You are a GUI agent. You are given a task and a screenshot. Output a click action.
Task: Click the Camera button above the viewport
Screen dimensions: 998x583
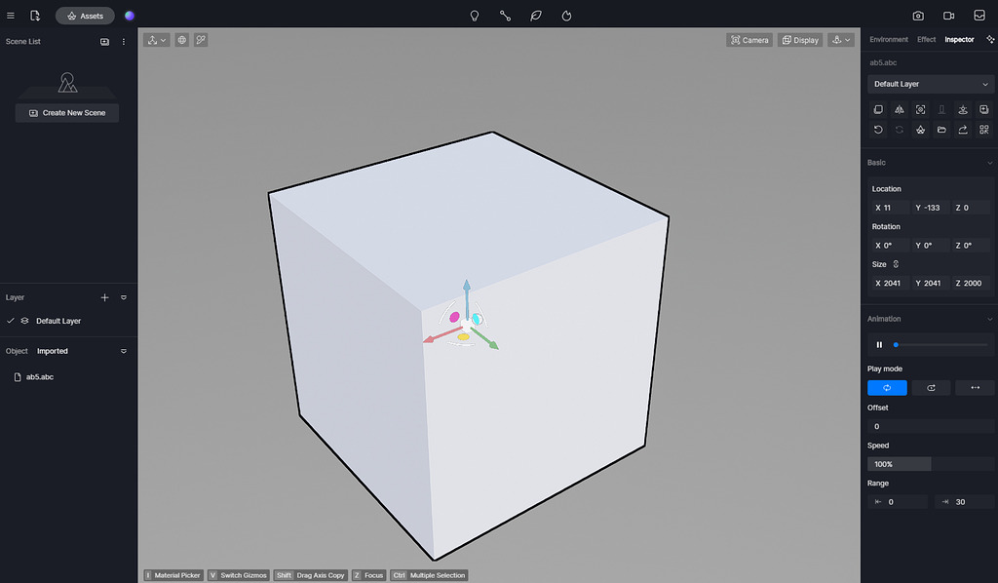click(x=749, y=40)
